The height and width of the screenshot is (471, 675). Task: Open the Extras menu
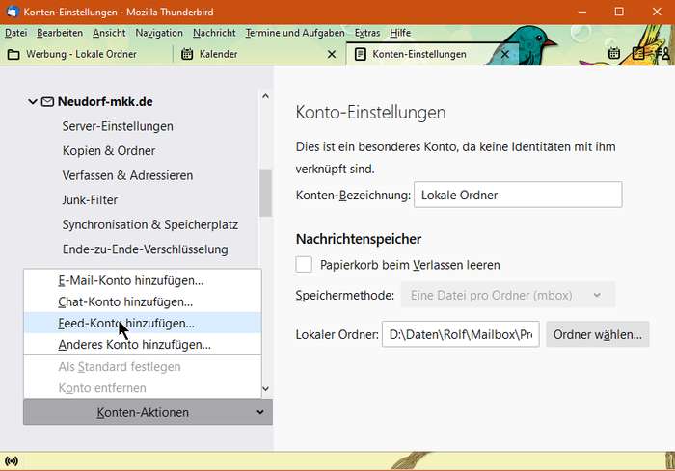(366, 33)
